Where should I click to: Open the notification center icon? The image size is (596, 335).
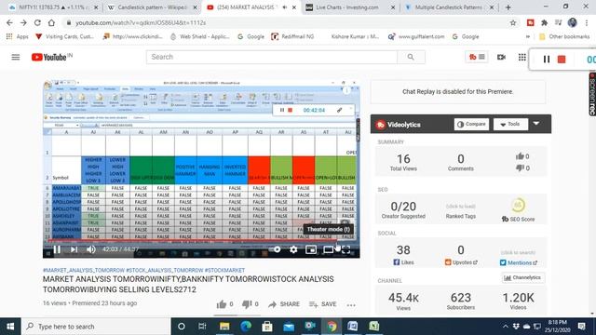pyautogui.click(x=581, y=327)
